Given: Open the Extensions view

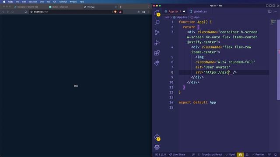Looking at the screenshot, I should (x=157, y=53).
